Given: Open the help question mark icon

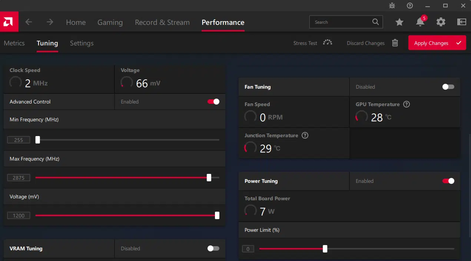Looking at the screenshot, I should pos(410,6).
